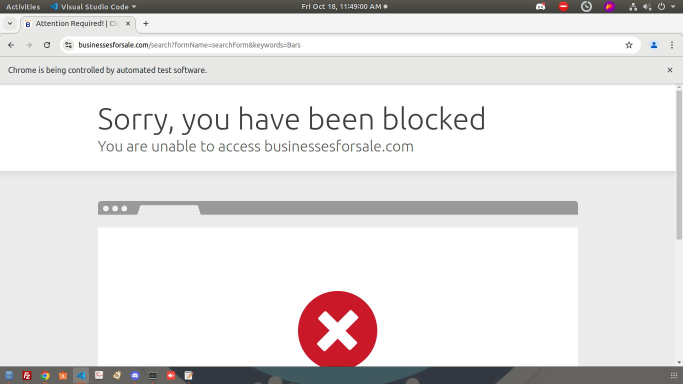Viewport: 683px width, 384px height.
Task: Open the system power menu dropdown
Action: coord(666,6)
